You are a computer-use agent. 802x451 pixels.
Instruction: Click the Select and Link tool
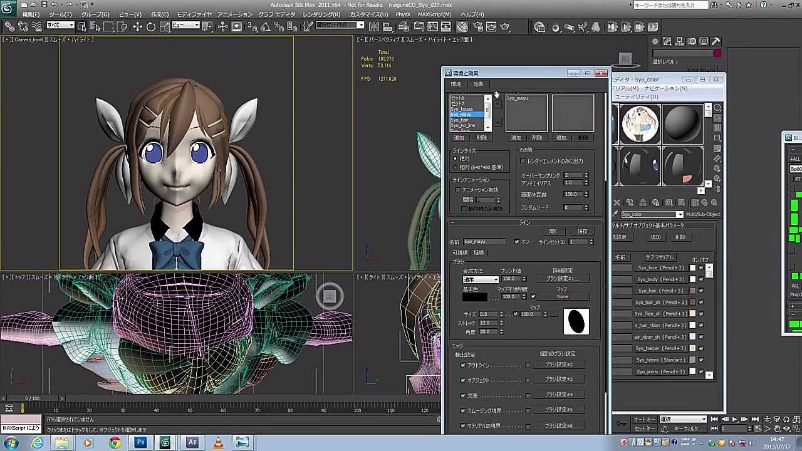[9, 27]
